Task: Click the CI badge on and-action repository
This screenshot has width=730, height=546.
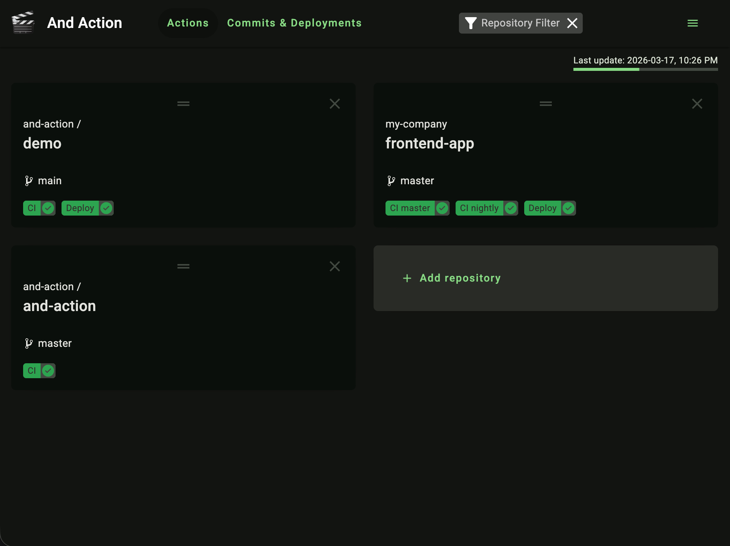Action: [x=31, y=371]
